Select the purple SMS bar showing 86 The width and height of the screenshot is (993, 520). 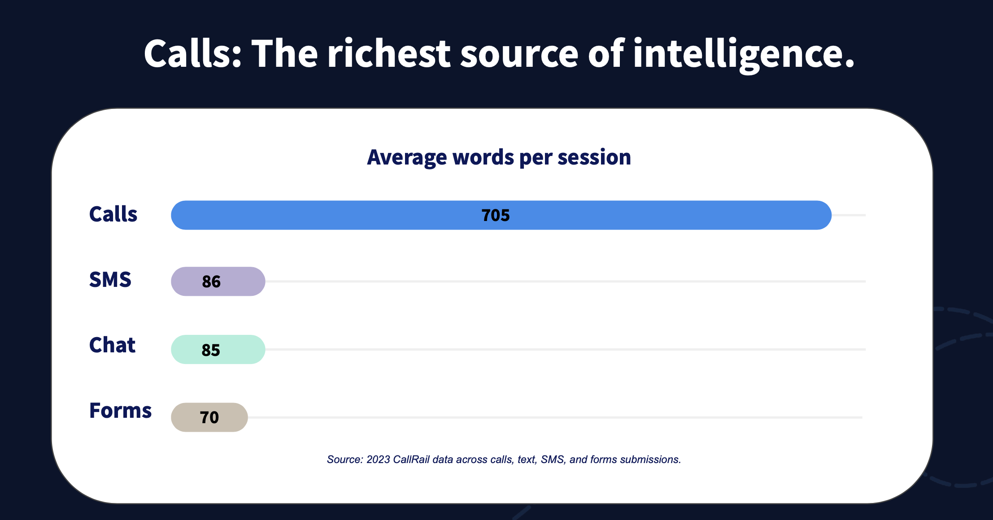[218, 282]
